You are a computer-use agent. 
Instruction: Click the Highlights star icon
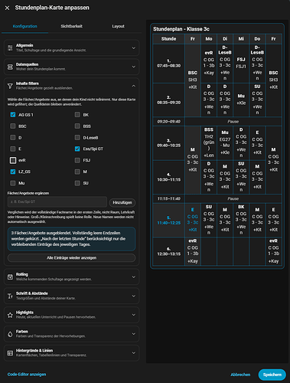[x=10, y=315]
